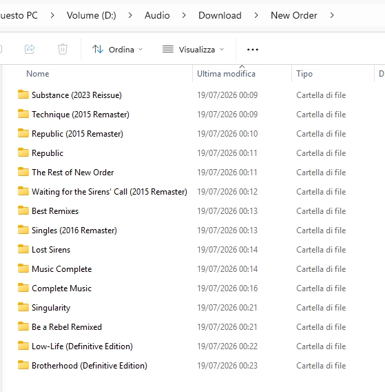This screenshot has height=392, width=385.
Task: Select the Republic (2015 Remaster) folder icon
Action: pyautogui.click(x=23, y=133)
